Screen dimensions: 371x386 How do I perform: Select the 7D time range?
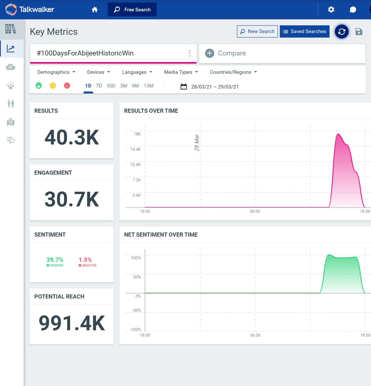coord(99,86)
